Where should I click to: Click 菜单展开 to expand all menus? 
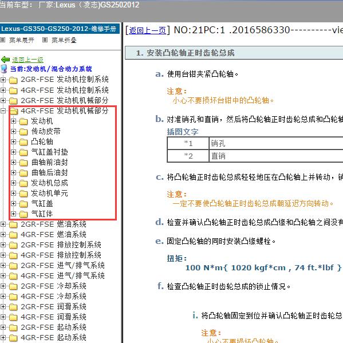point(21,40)
